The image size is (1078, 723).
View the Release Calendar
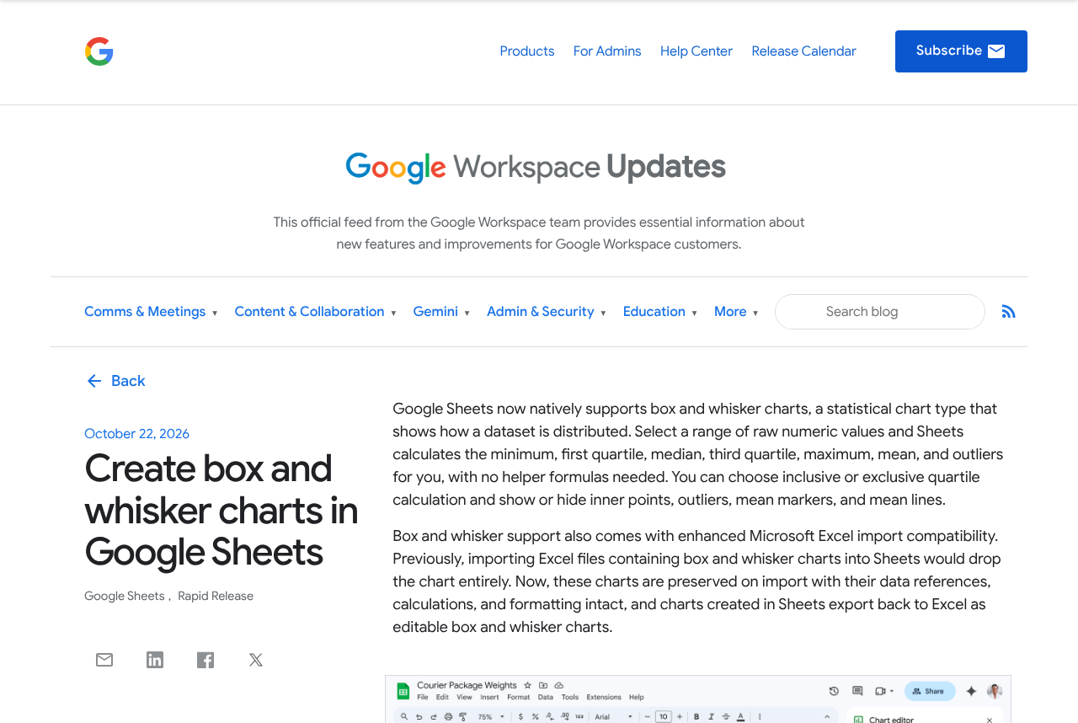[x=803, y=51]
